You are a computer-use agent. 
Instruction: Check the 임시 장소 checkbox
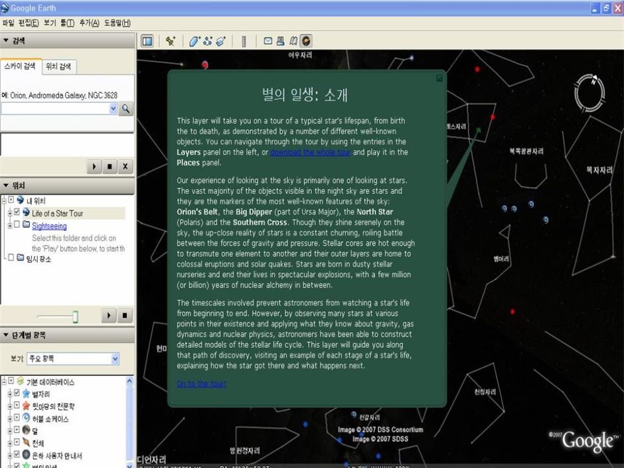[11, 258]
